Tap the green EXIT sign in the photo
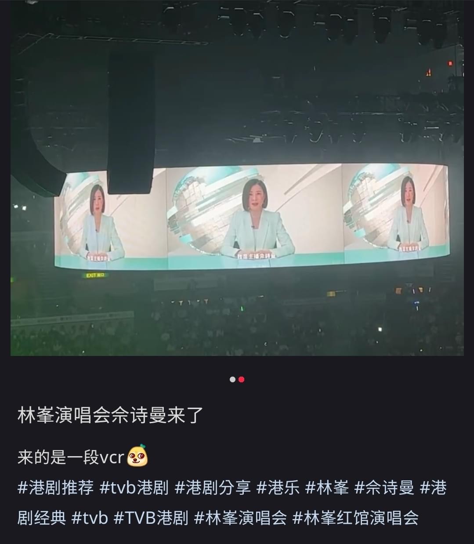 coord(95,275)
